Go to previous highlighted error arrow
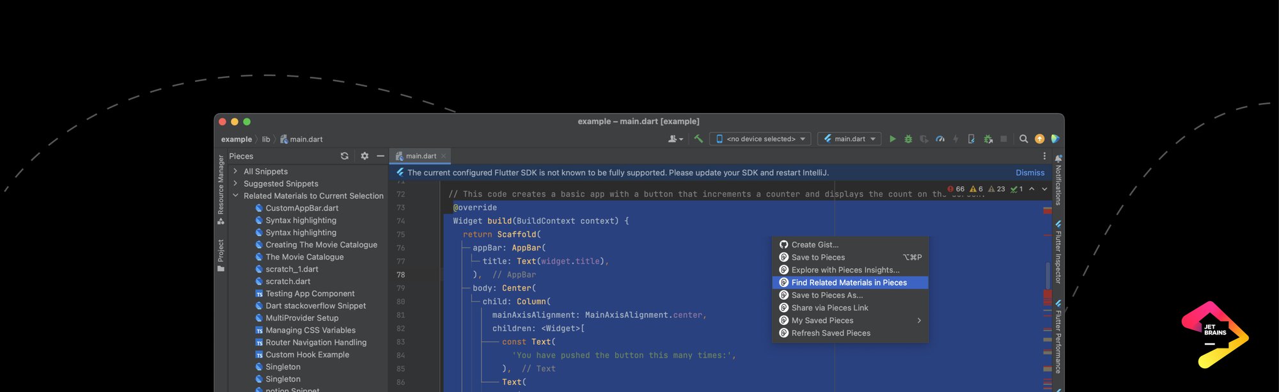Image resolution: width=1279 pixels, height=392 pixels. pyautogui.click(x=1032, y=189)
